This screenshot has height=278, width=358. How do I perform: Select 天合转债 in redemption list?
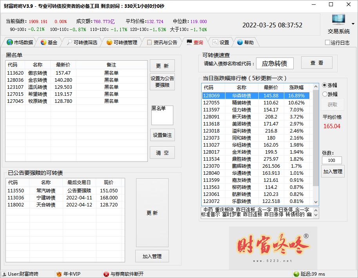pyautogui.click(x=65, y=204)
